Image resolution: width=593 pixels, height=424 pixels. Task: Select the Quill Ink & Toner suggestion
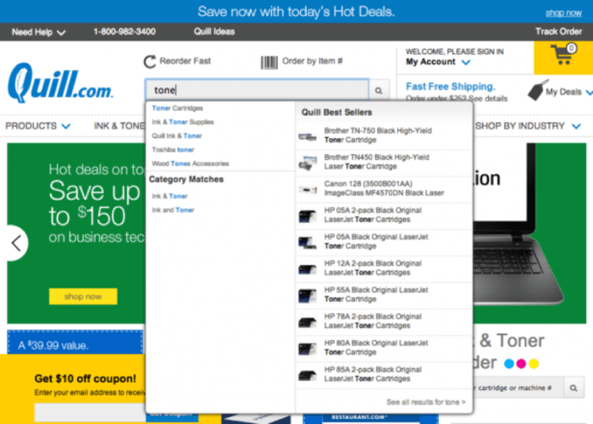pos(177,135)
